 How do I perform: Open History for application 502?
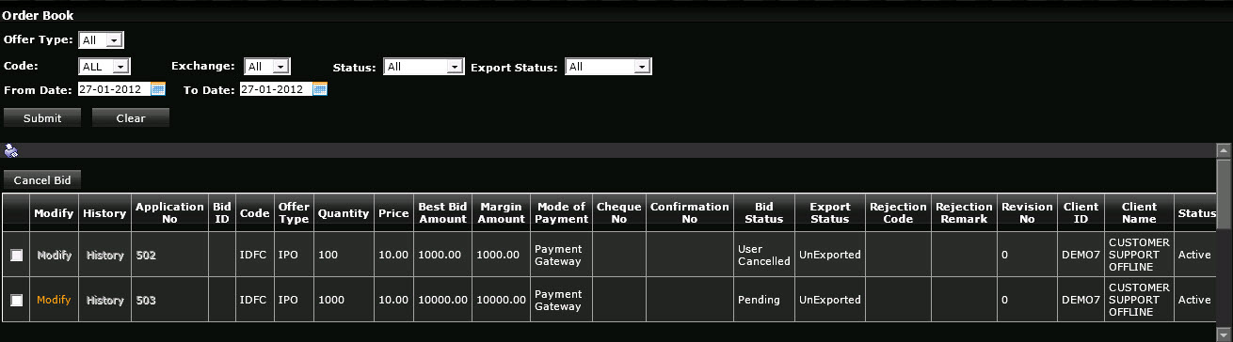click(x=105, y=255)
